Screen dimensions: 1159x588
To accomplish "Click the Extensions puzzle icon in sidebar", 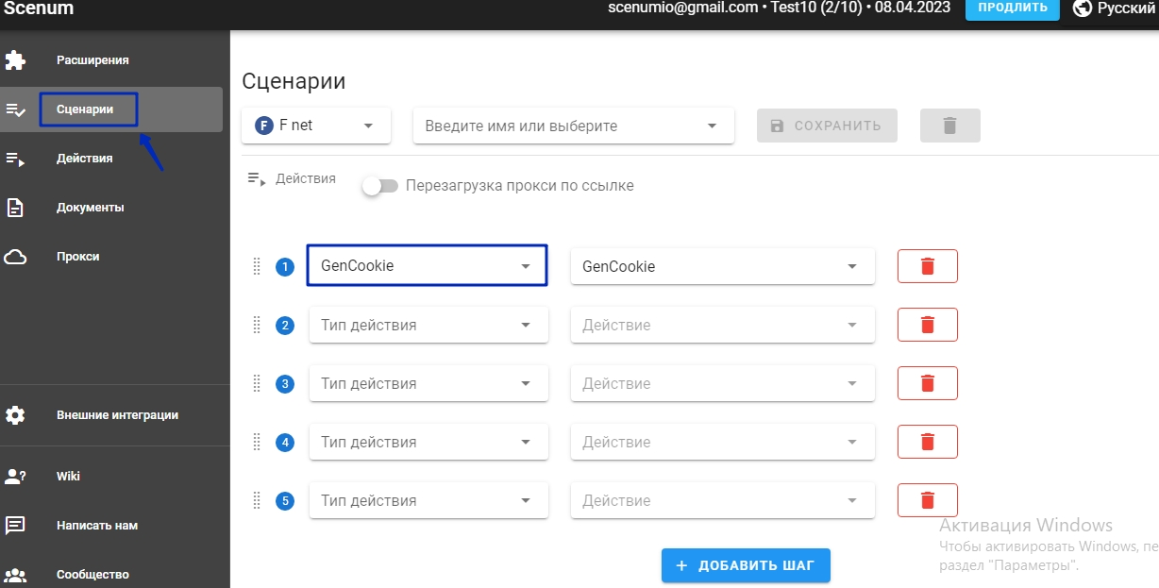I will (x=15, y=60).
